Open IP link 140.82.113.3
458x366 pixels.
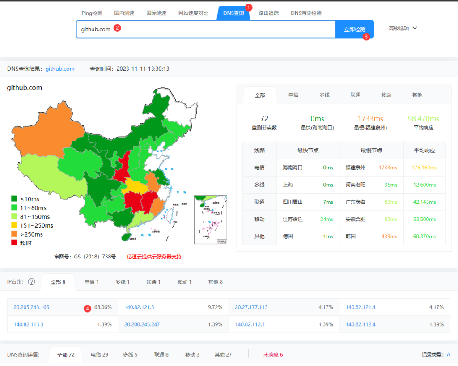pos(28,324)
